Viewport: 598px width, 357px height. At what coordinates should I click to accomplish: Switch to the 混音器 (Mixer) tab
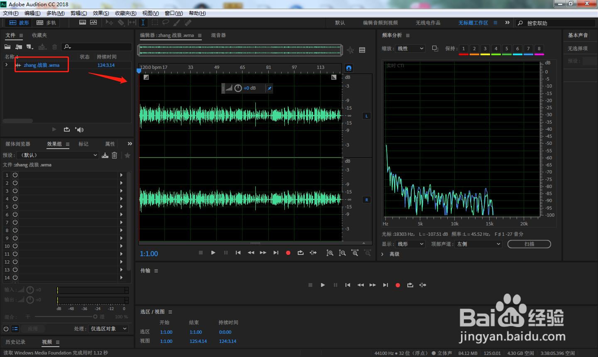(x=218, y=35)
